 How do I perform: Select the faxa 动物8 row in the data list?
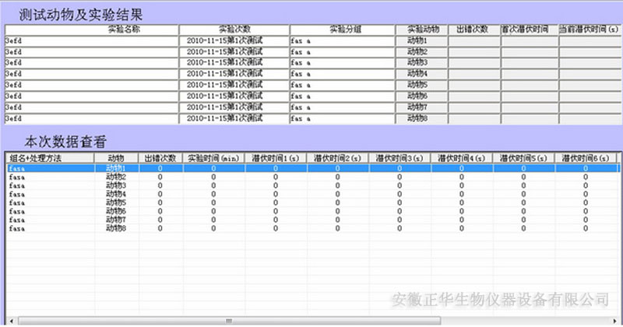(x=313, y=228)
